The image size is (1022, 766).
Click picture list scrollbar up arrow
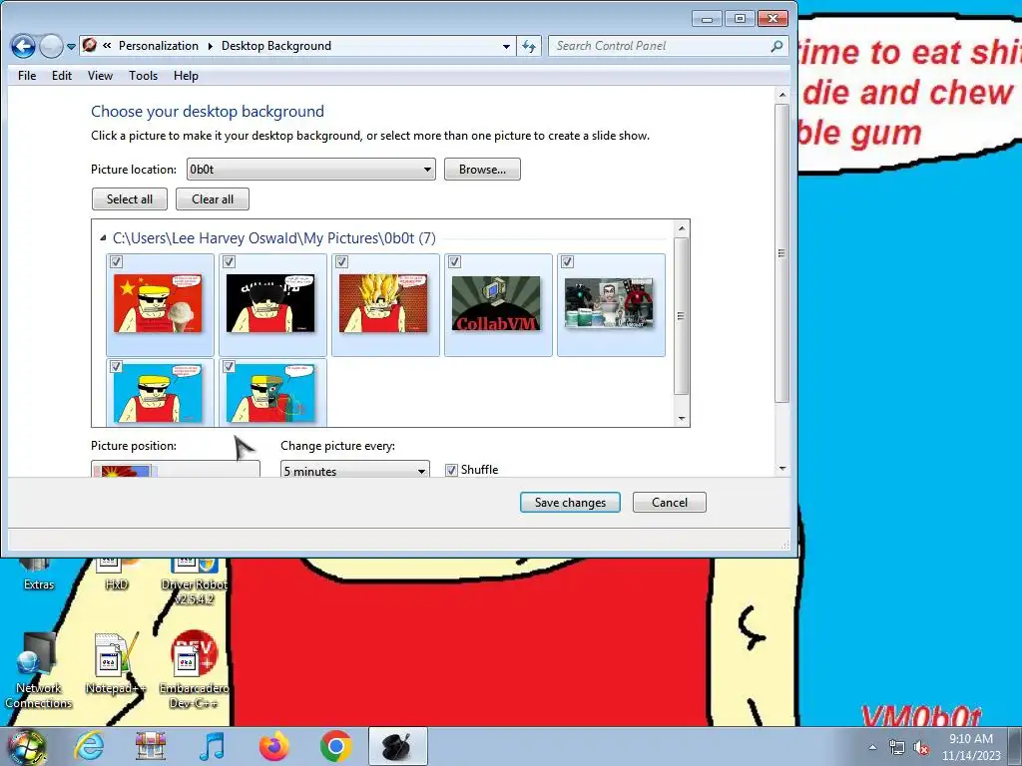[x=681, y=228]
